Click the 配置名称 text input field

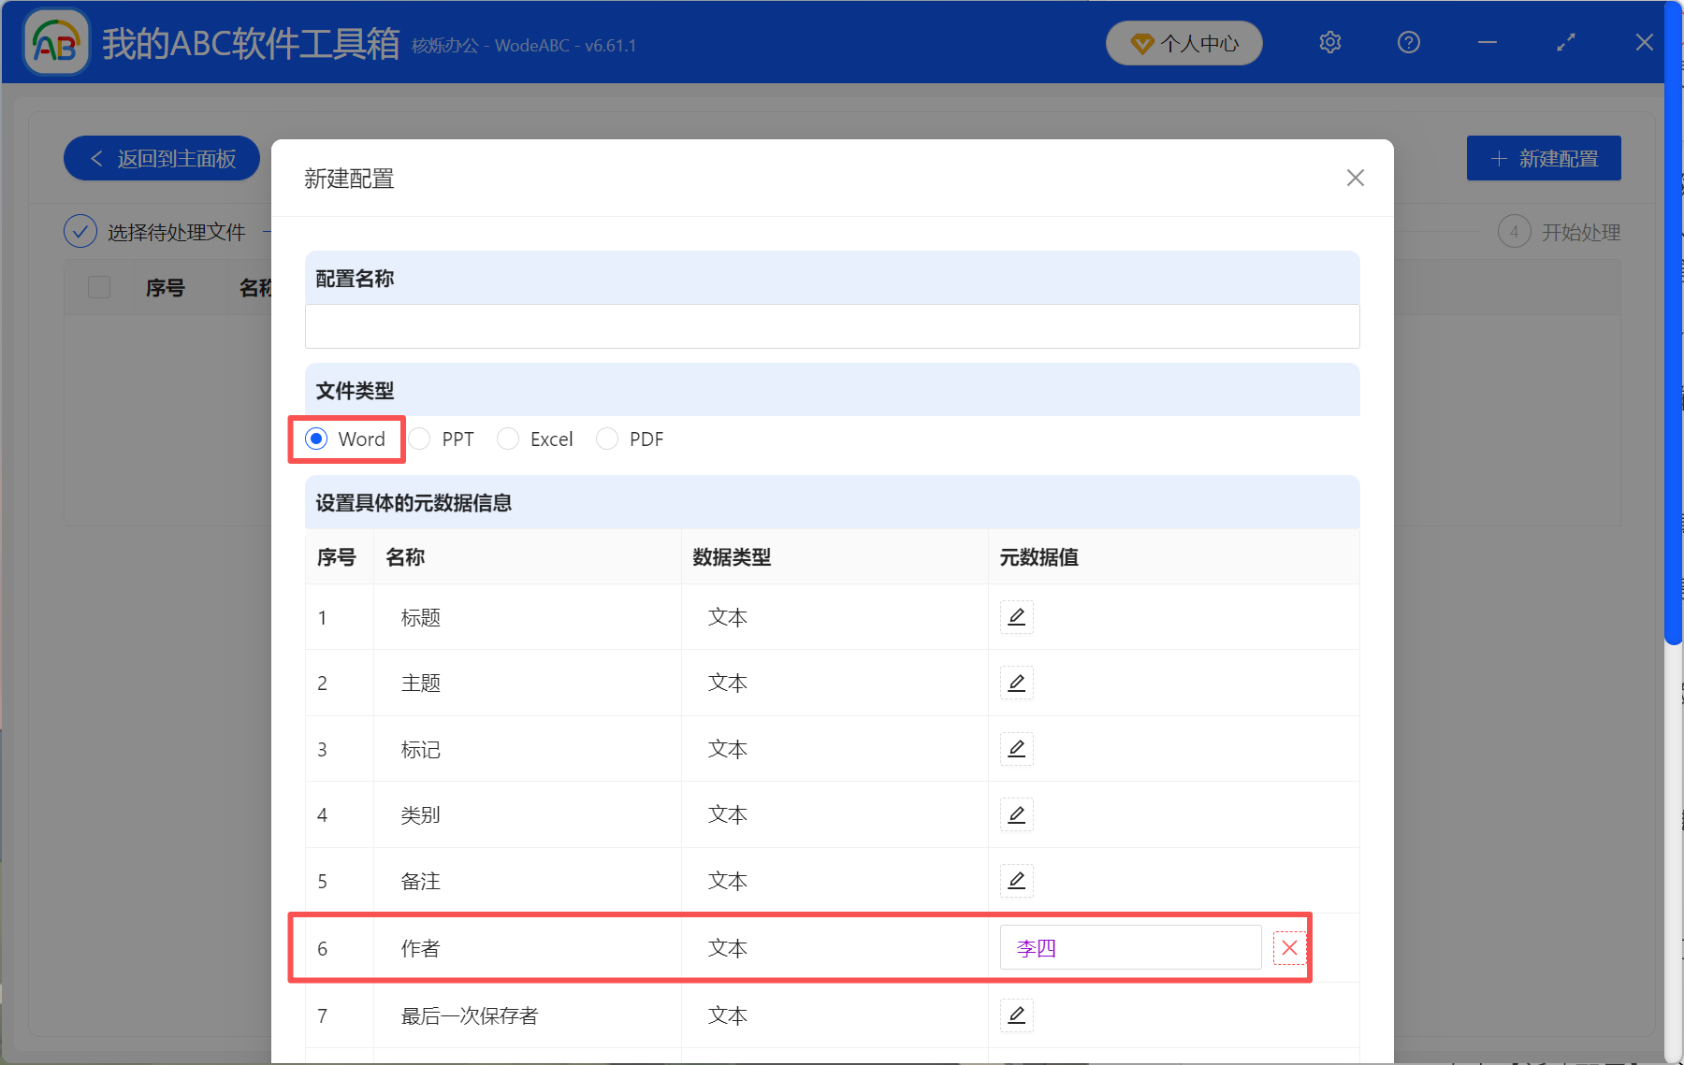point(832,326)
